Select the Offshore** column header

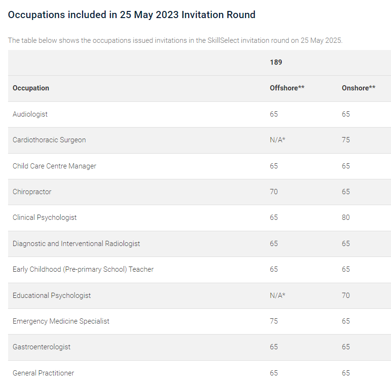click(x=287, y=88)
